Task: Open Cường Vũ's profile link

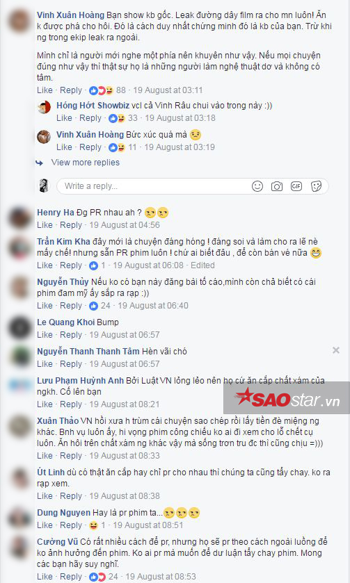Action: [57, 542]
